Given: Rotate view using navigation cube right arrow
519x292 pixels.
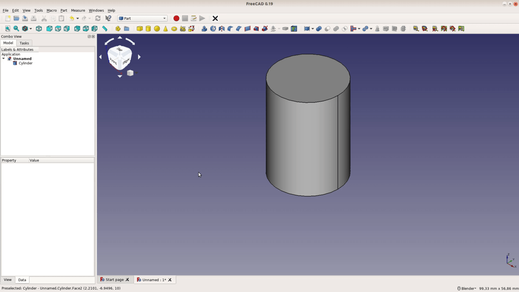Looking at the screenshot, I should pos(139,57).
